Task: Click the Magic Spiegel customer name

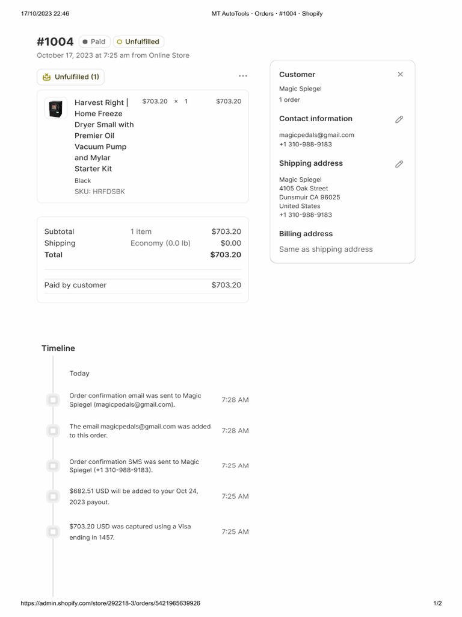Action: point(300,89)
